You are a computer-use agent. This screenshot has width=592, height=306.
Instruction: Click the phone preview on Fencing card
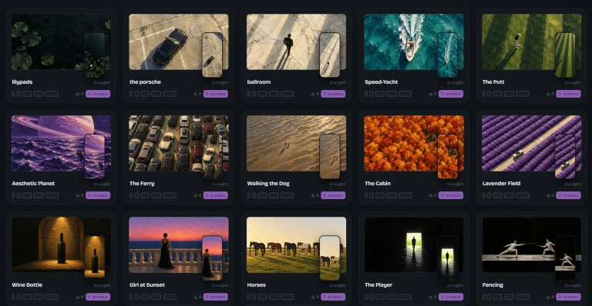tap(565, 258)
